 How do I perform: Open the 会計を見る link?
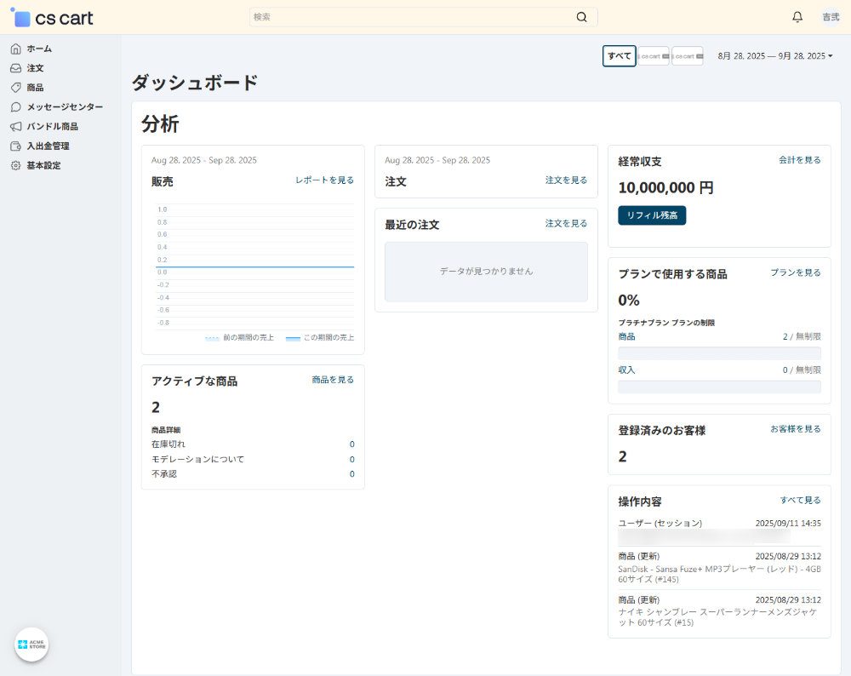pyautogui.click(x=799, y=160)
